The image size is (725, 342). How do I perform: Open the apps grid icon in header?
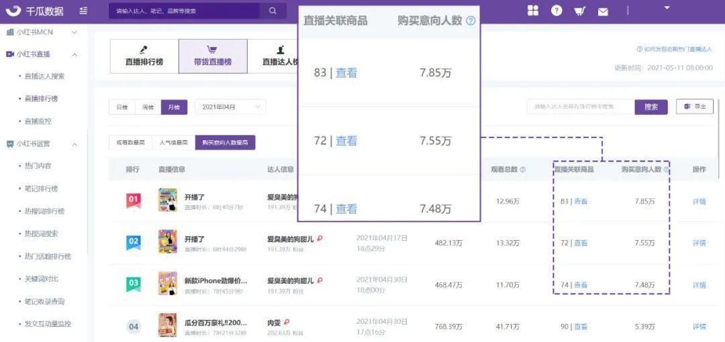(533, 10)
